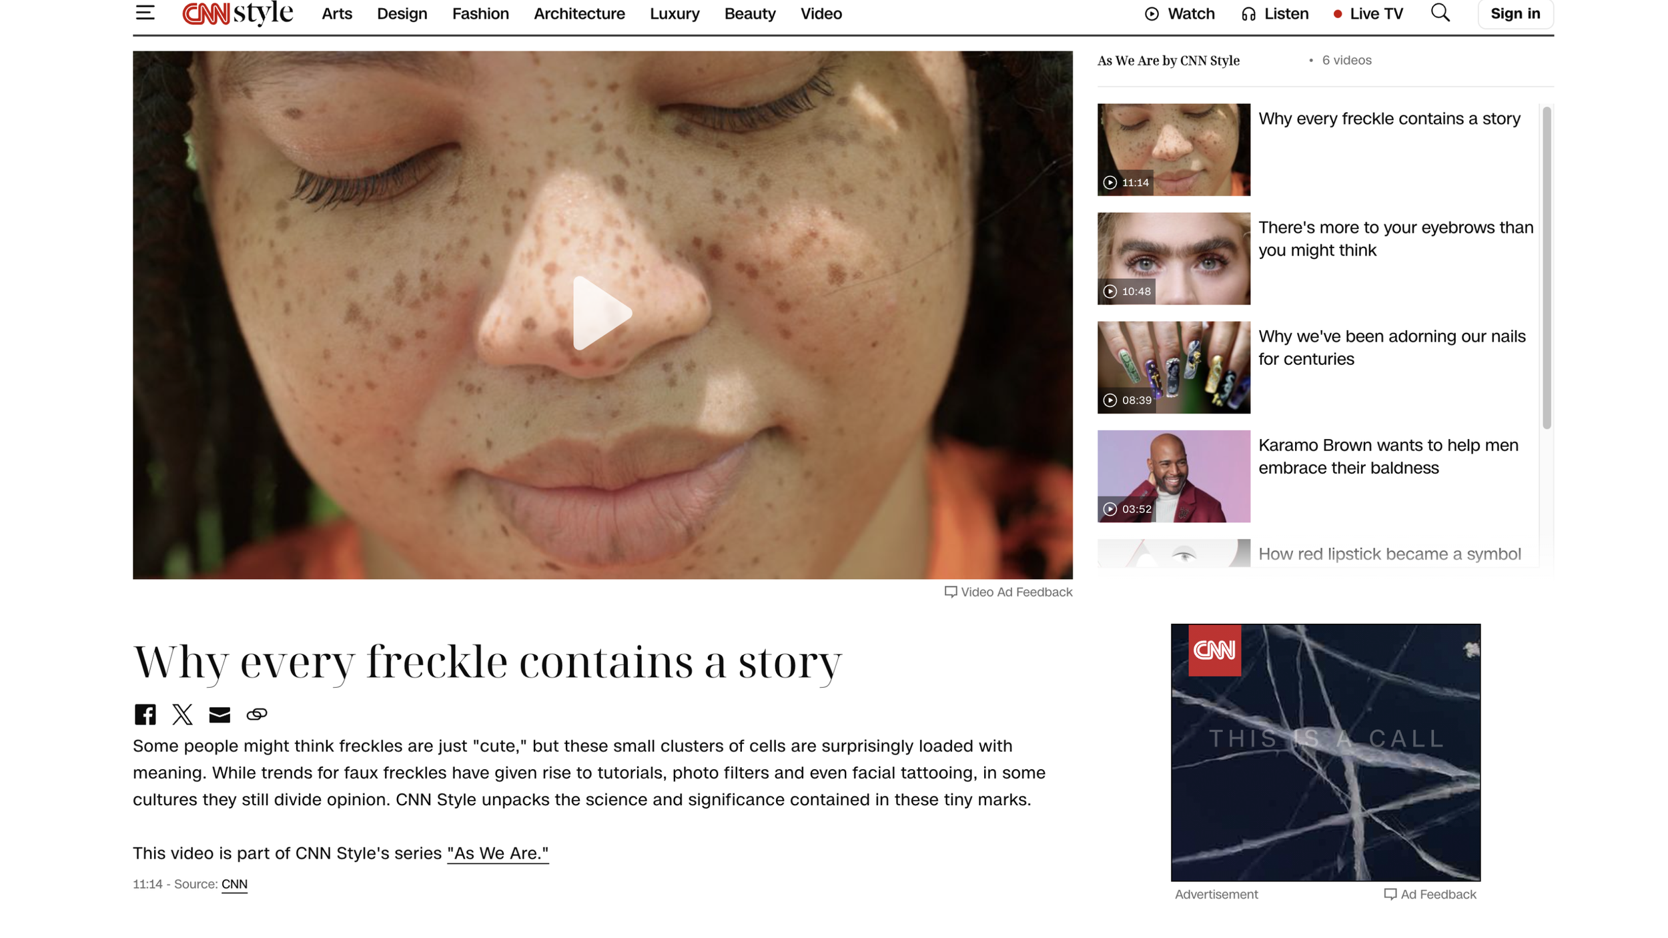The image size is (1668, 938).
Task: Click the Sign in button
Action: 1515,13
